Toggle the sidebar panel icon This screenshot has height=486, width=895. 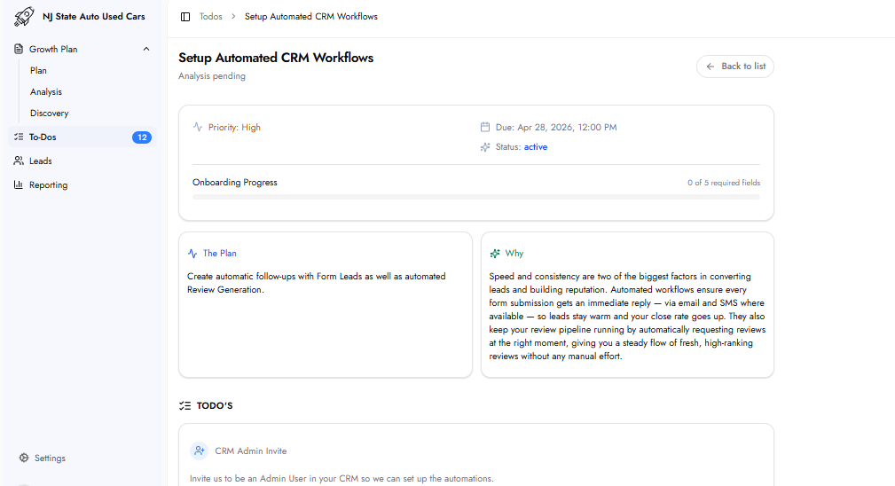click(x=184, y=17)
